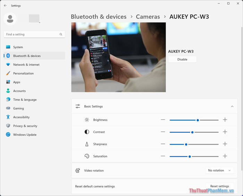The width and height of the screenshot is (243, 196).
Task: Open System settings
Action: click(34, 47)
